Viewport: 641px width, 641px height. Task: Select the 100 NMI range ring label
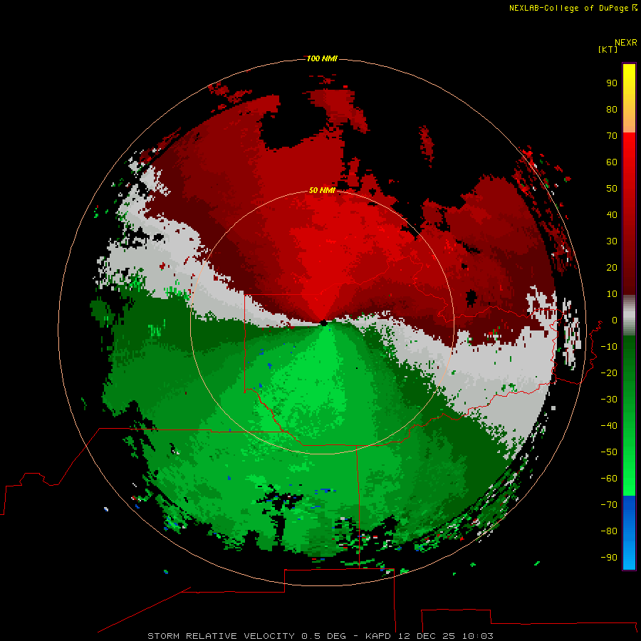pyautogui.click(x=322, y=59)
